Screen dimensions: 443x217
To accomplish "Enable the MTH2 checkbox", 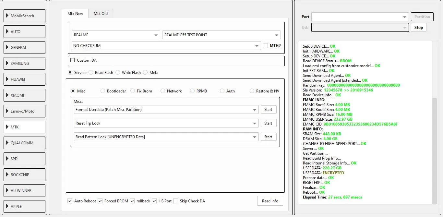I will coord(266,46).
